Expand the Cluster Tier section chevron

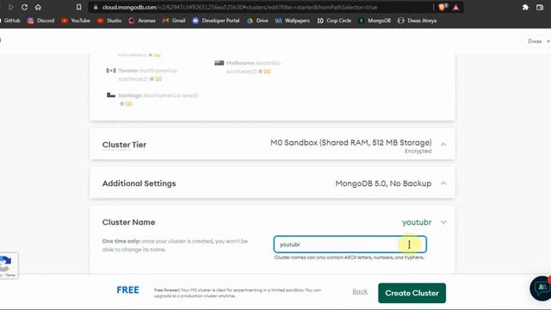pyautogui.click(x=443, y=145)
